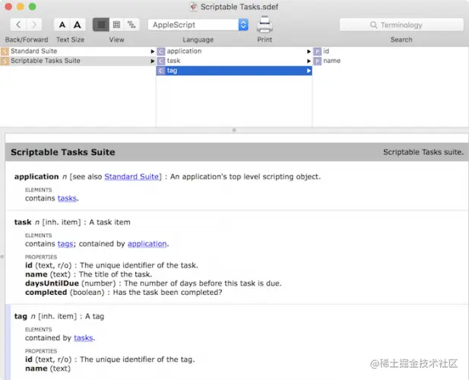Follow the tasks link under application

coord(67,198)
